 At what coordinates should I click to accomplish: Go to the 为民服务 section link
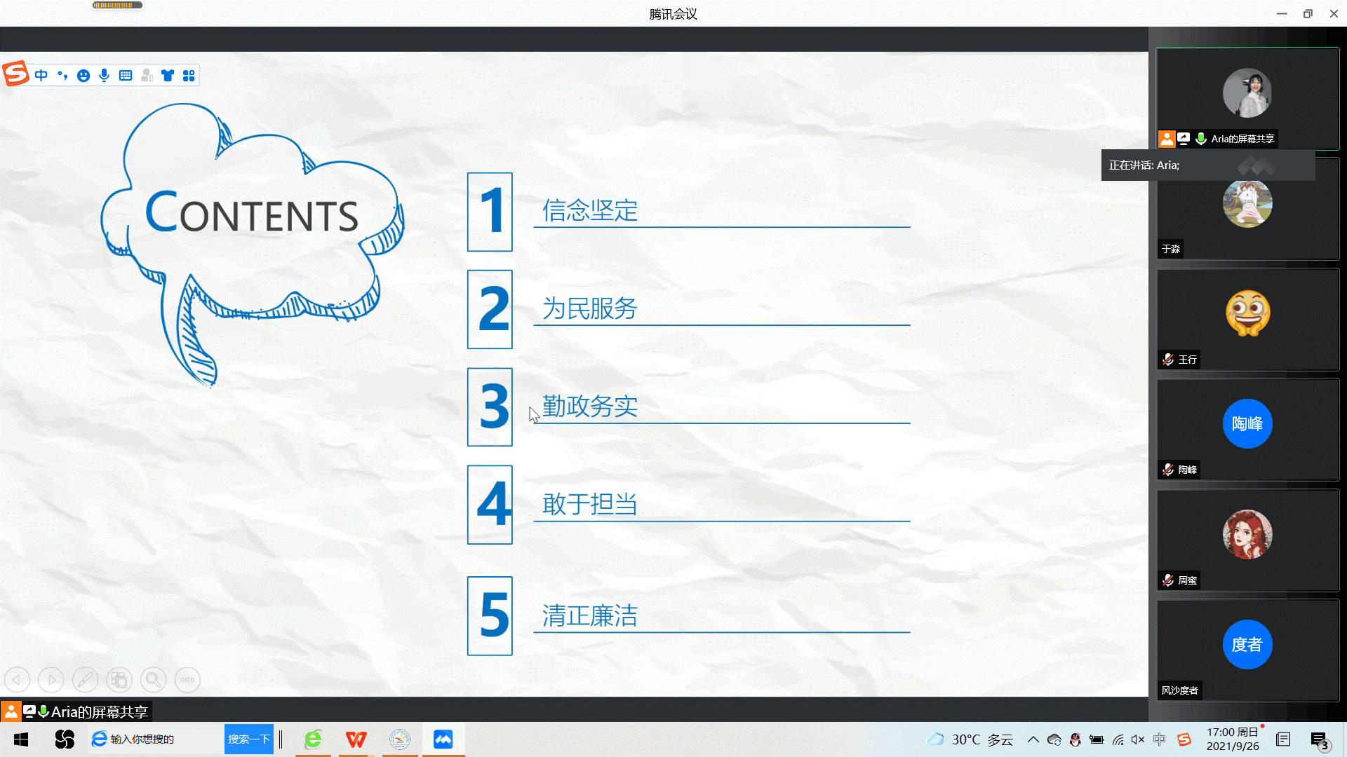coord(589,308)
